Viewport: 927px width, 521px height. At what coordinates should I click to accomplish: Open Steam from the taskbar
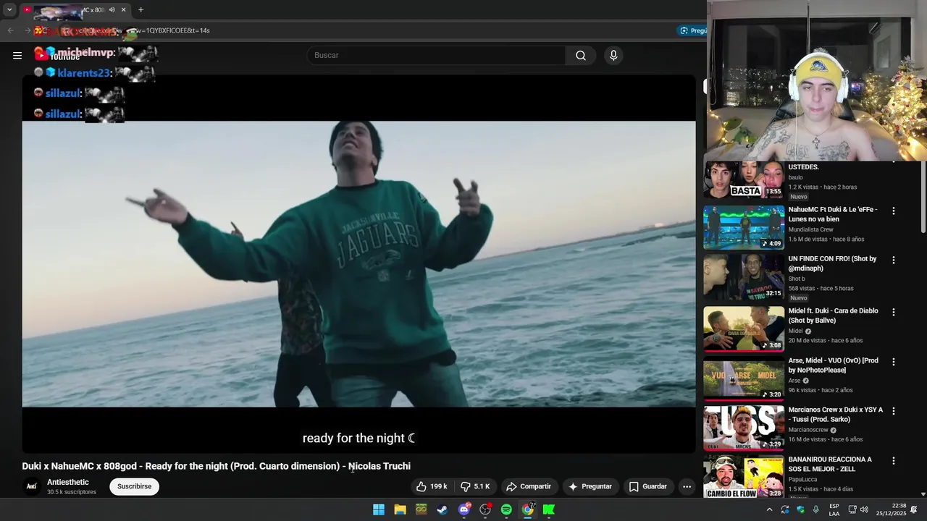coord(442,509)
